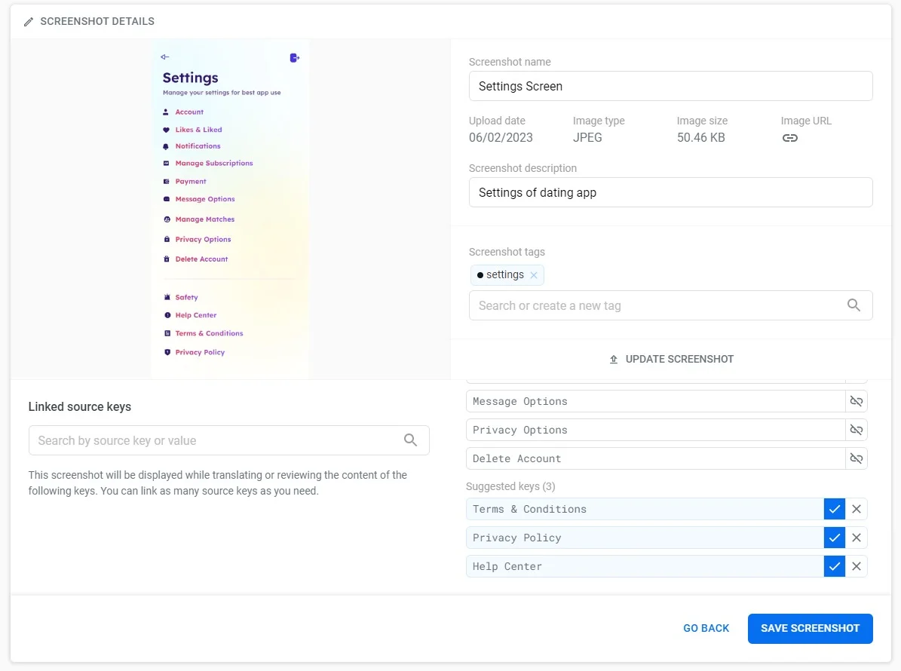Unlink the Privacy Options source key
Image resolution: width=901 pixels, height=671 pixels.
[x=856, y=430]
